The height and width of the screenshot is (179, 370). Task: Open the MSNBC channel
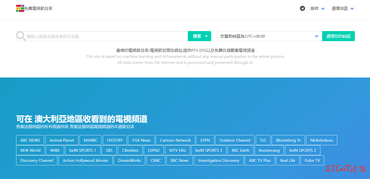[x=90, y=140]
